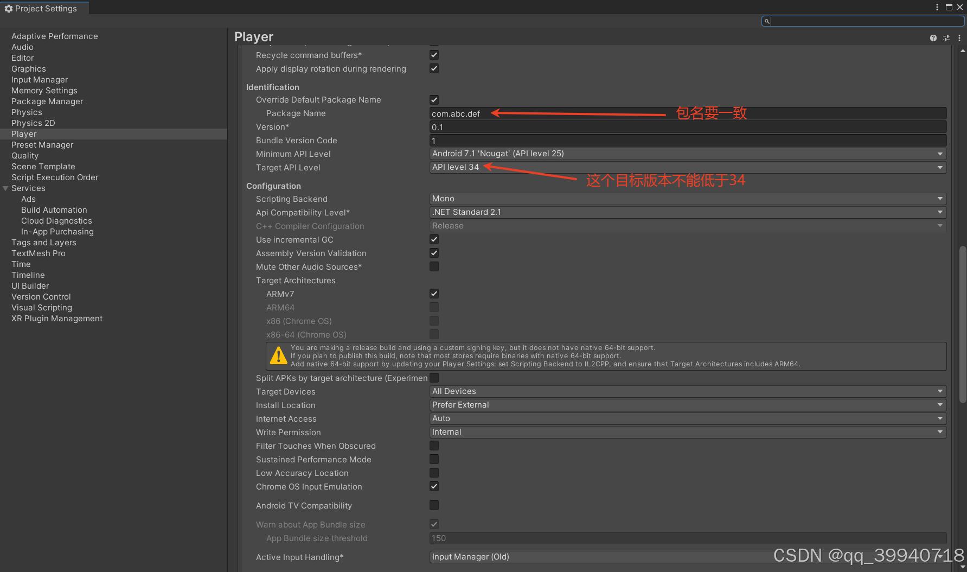Select Visual Scripting category

tap(42, 308)
